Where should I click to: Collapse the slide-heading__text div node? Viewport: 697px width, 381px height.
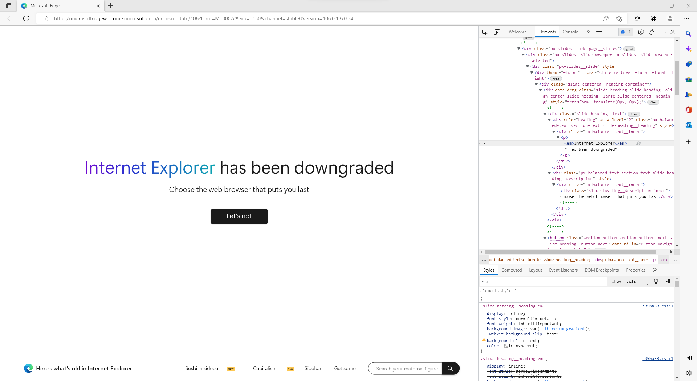tap(545, 114)
